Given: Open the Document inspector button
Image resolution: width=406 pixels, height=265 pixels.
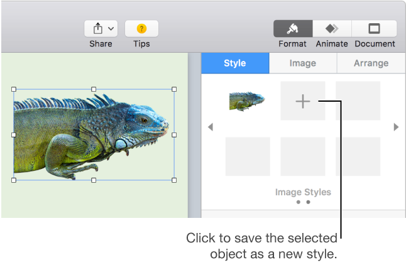Looking at the screenshot, I should pos(374,28).
